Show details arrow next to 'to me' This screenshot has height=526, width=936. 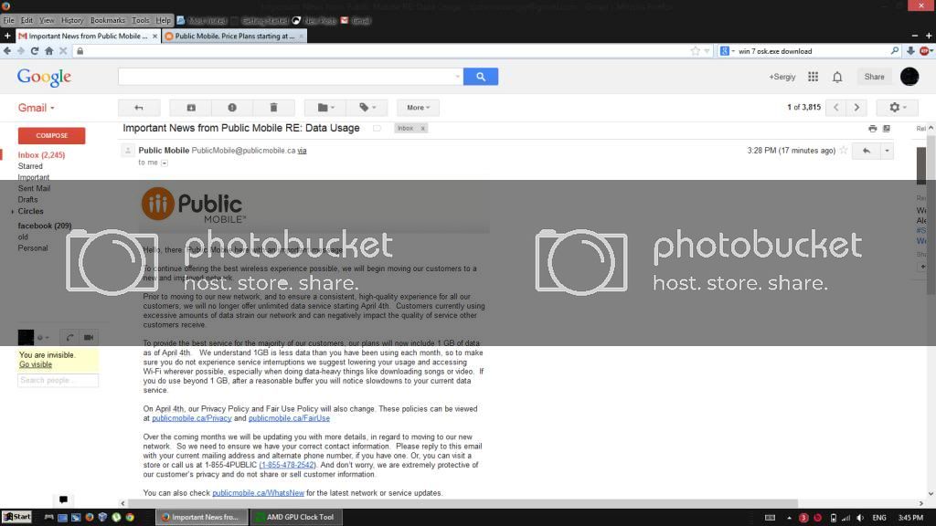(x=165, y=163)
